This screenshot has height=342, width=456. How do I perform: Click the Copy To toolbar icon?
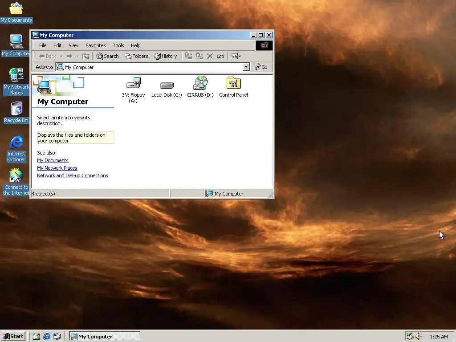tap(199, 56)
